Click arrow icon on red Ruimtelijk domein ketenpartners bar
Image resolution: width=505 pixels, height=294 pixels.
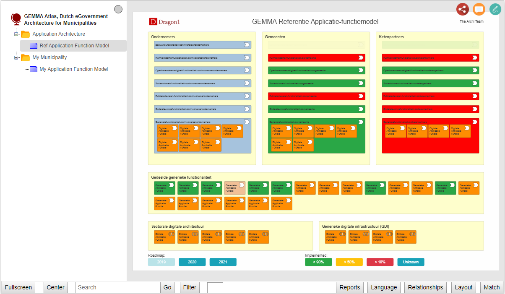click(475, 57)
